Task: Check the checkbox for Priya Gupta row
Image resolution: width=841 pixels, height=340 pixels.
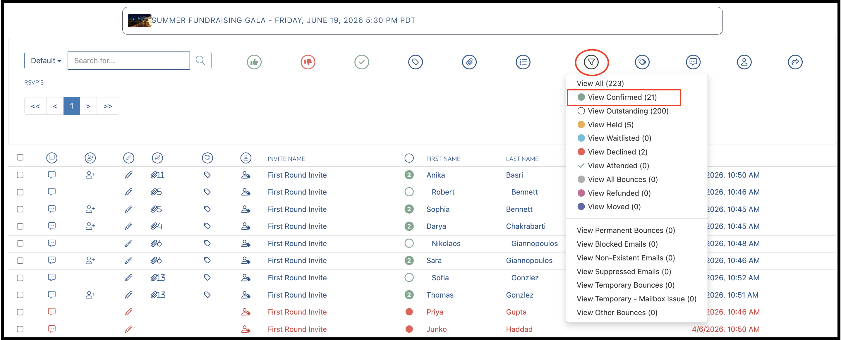Action: 20,312
